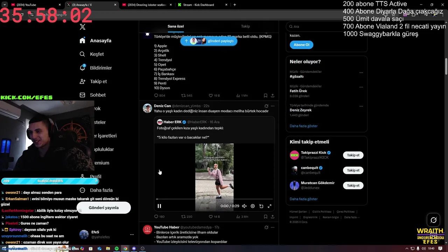Follow canbequit account
The image size is (448, 252).
[x=353, y=170]
